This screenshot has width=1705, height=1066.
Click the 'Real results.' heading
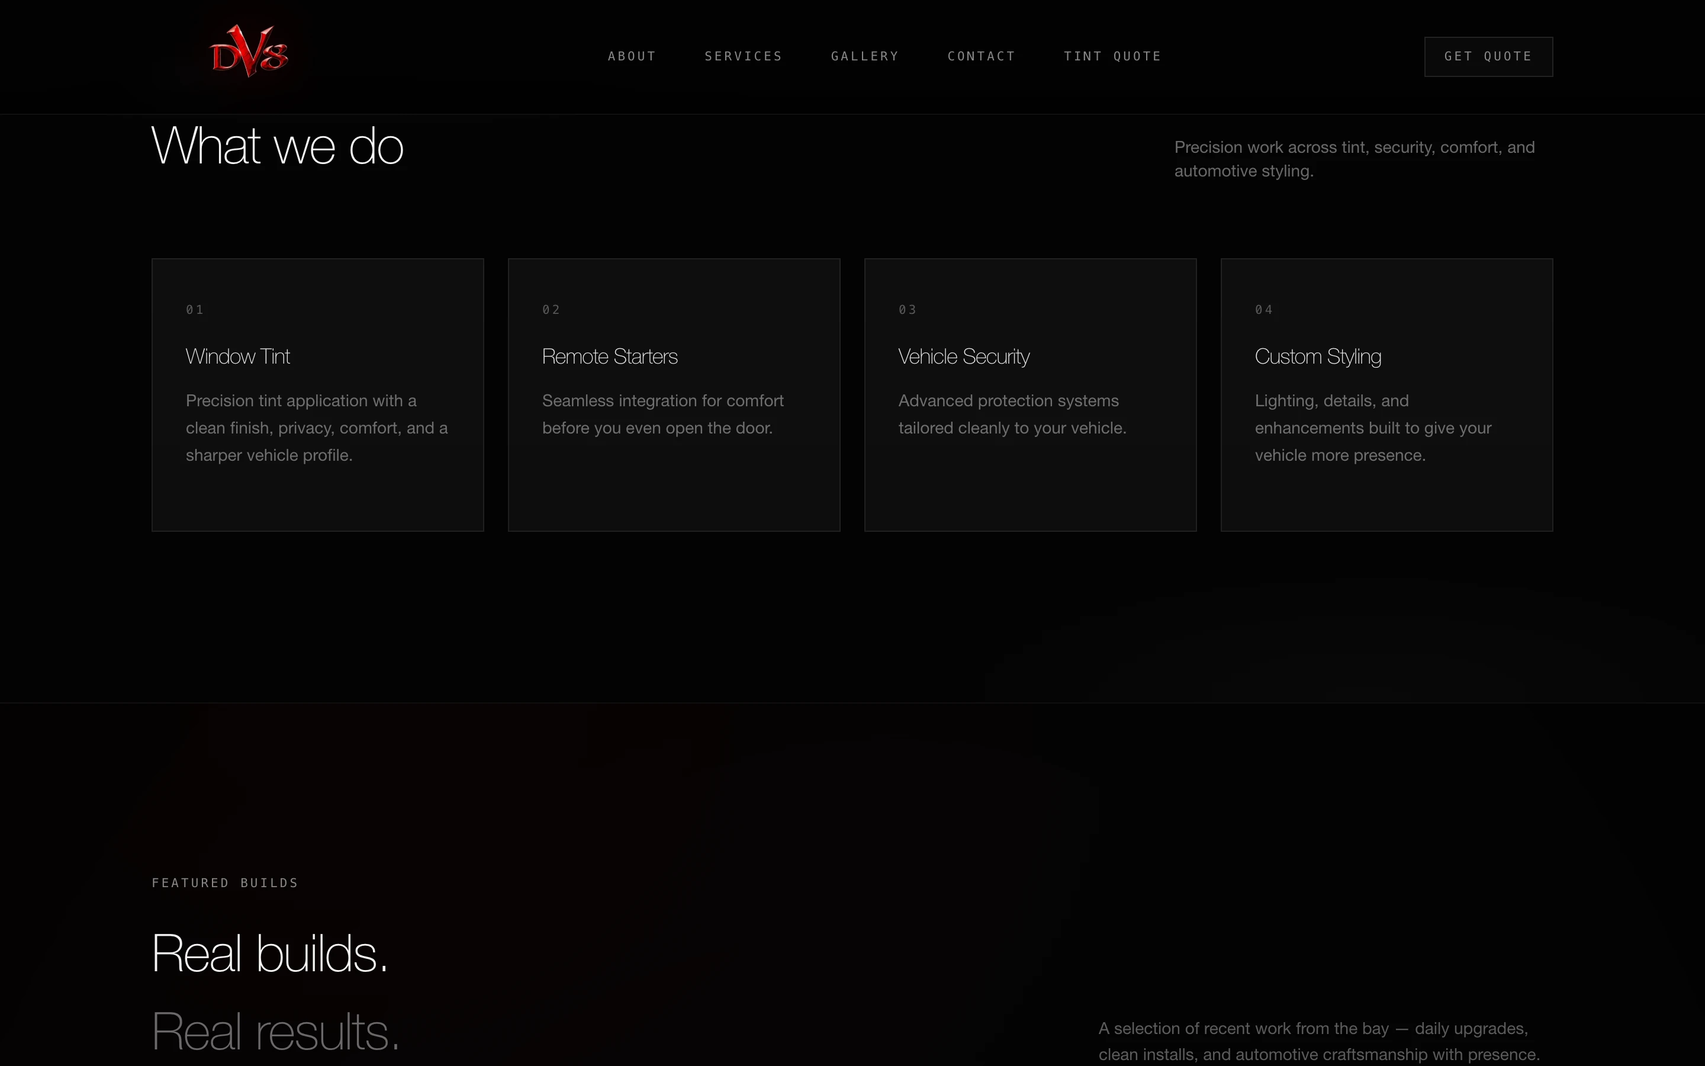coord(275,1030)
